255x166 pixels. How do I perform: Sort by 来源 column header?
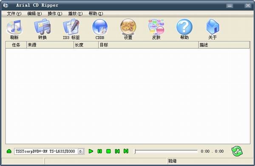pos(50,45)
